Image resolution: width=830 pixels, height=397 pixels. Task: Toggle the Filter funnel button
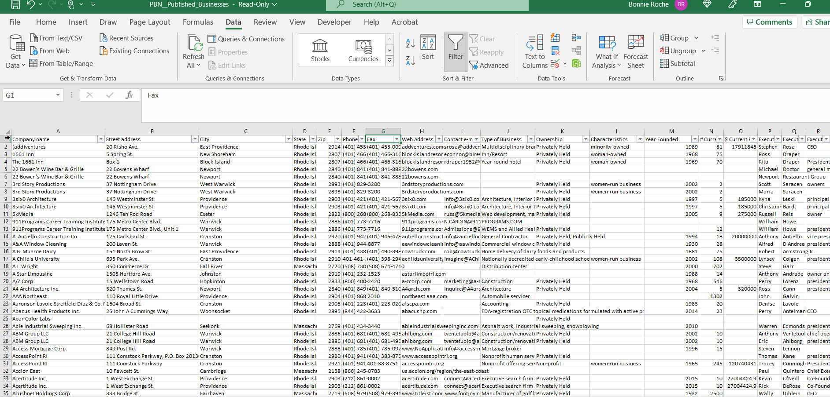click(x=456, y=52)
